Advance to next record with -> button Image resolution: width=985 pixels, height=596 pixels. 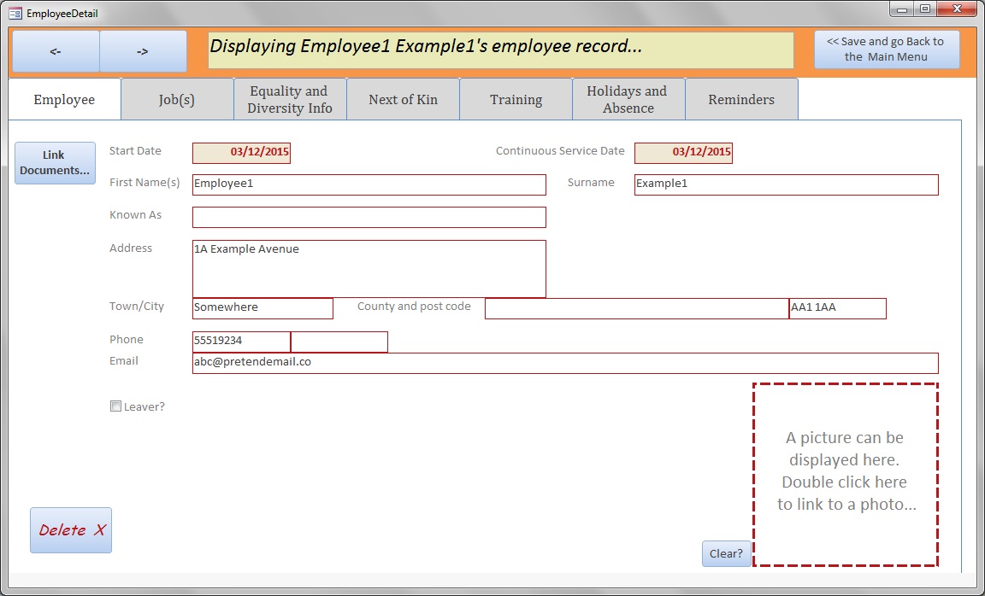coord(143,51)
